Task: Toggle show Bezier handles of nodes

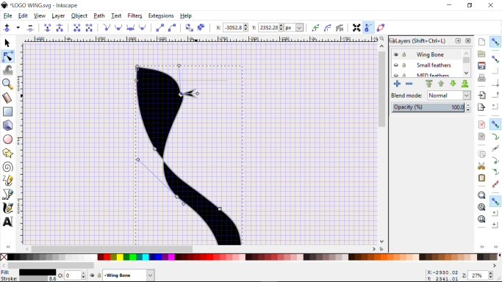Action: click(368, 28)
